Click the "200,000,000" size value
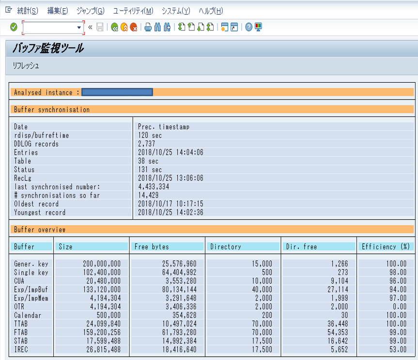 pyautogui.click(x=102, y=264)
